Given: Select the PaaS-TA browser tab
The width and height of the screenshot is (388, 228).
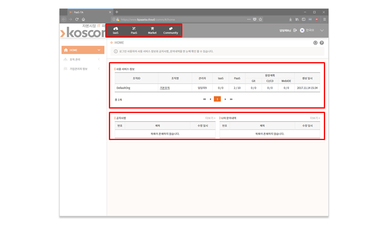Looking at the screenshot, I should [90, 12].
